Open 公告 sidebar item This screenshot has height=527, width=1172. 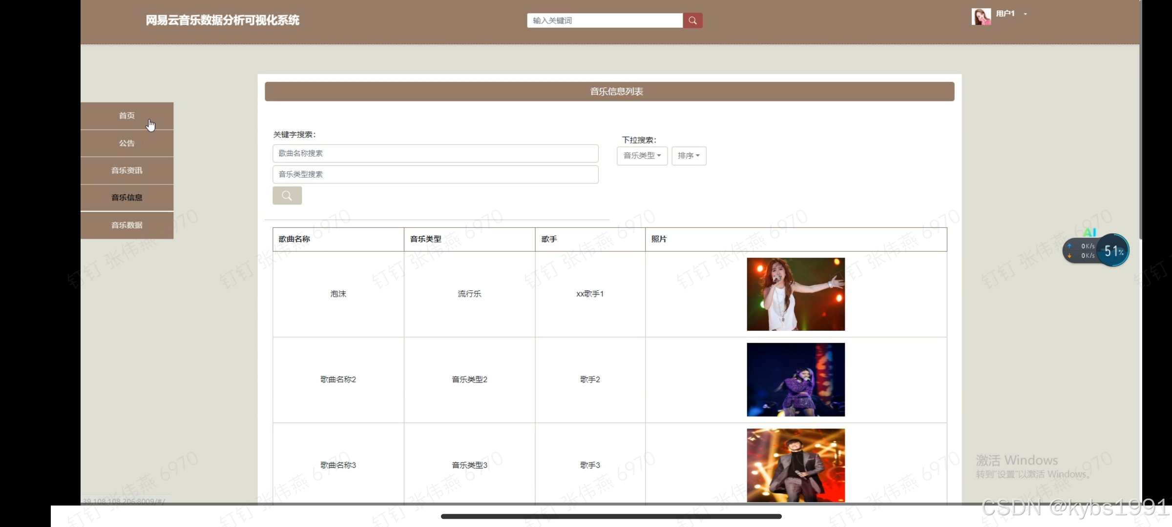(127, 143)
